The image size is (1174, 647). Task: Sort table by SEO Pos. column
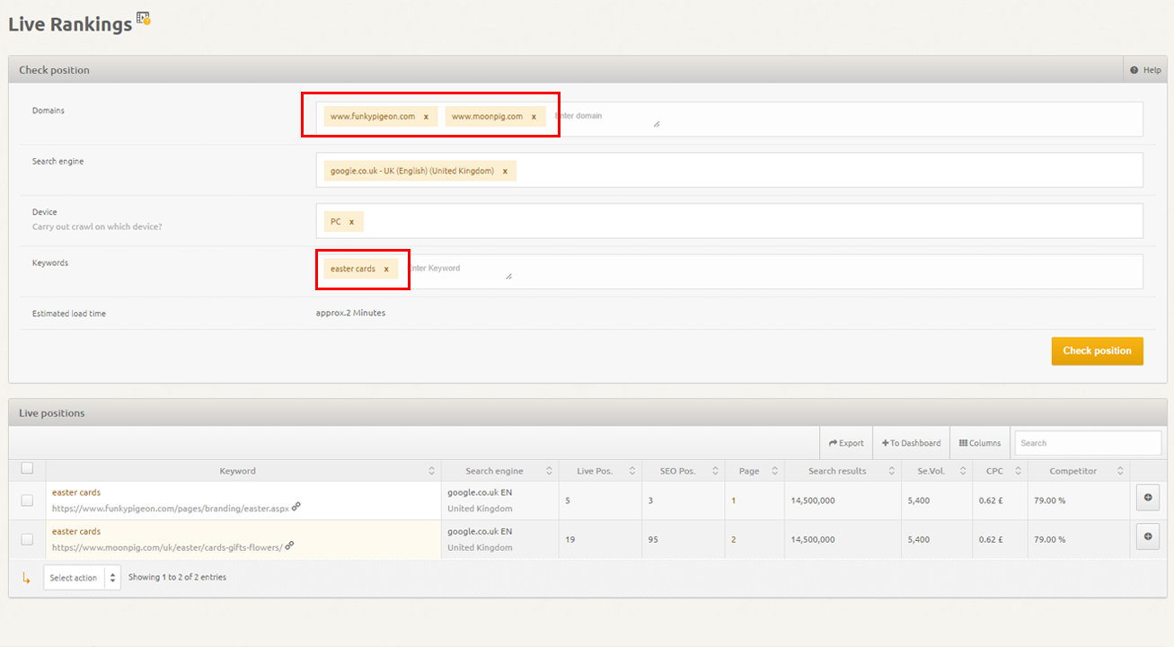[684, 471]
